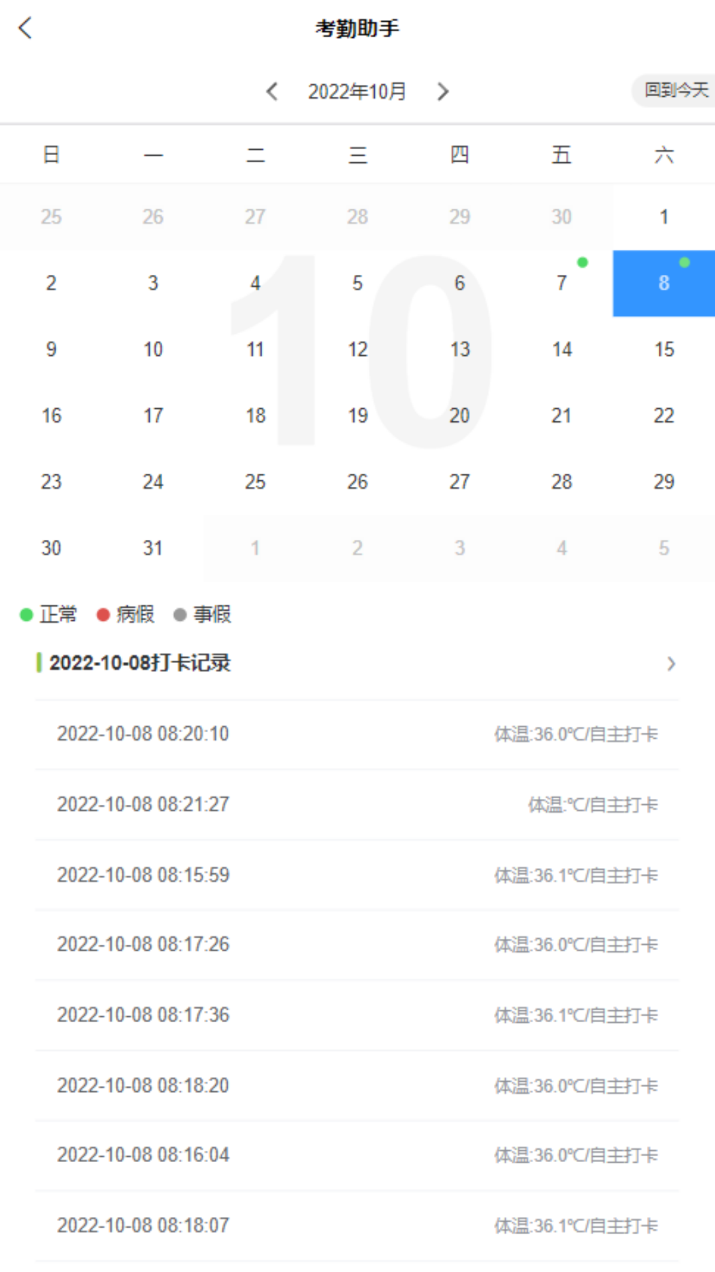Tap the back arrow in header
The width and height of the screenshot is (715, 1272).
[25, 28]
